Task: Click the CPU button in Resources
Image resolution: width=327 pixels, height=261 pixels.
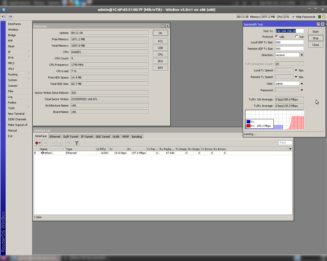Action: (x=160, y=55)
